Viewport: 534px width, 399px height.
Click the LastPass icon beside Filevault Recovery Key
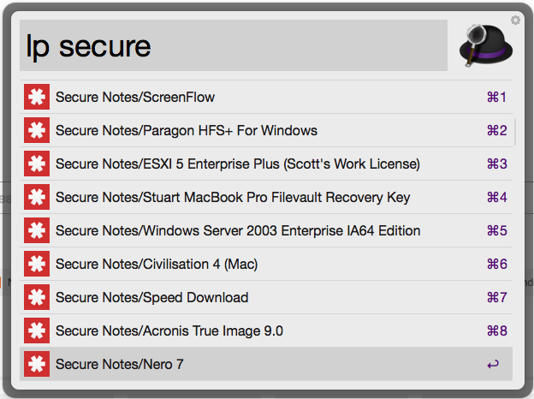[36, 198]
